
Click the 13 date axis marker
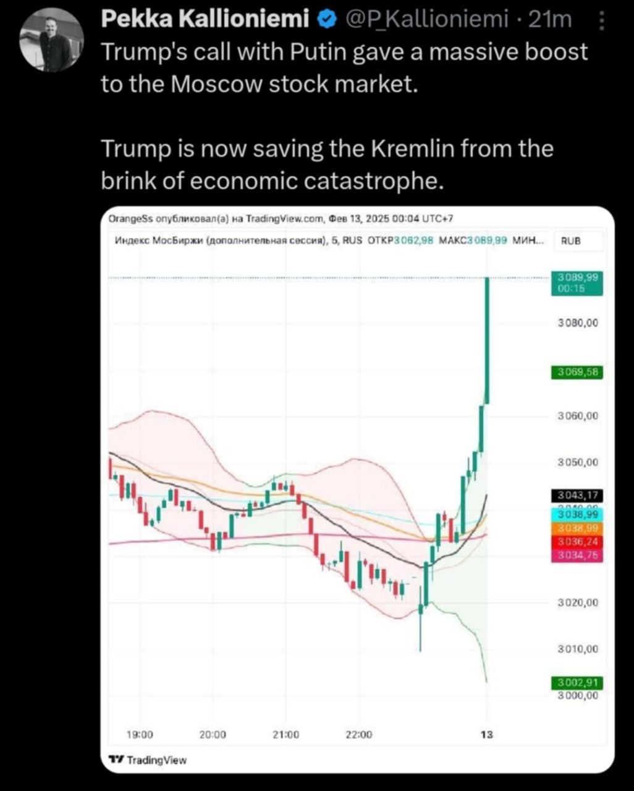click(487, 735)
